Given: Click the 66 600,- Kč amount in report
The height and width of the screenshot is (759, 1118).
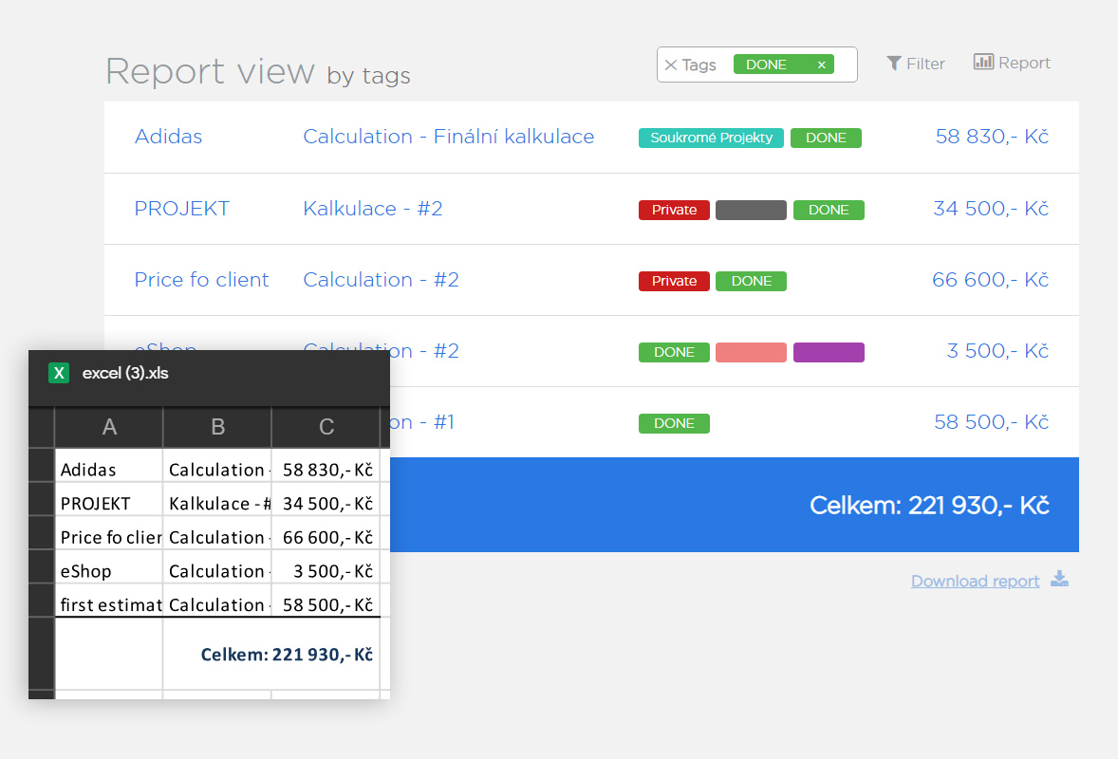Looking at the screenshot, I should pyautogui.click(x=991, y=279).
